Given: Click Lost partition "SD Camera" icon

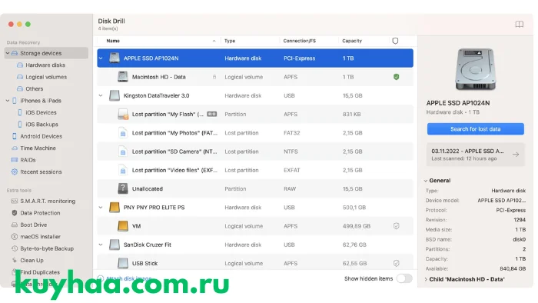Looking at the screenshot, I should tap(123, 151).
